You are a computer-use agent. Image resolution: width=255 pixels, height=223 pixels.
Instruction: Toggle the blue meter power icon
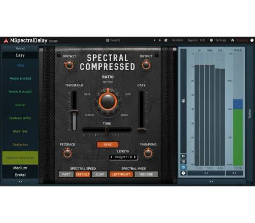(x=183, y=167)
